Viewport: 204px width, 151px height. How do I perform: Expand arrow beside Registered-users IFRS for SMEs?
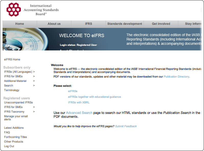coord(34,107)
